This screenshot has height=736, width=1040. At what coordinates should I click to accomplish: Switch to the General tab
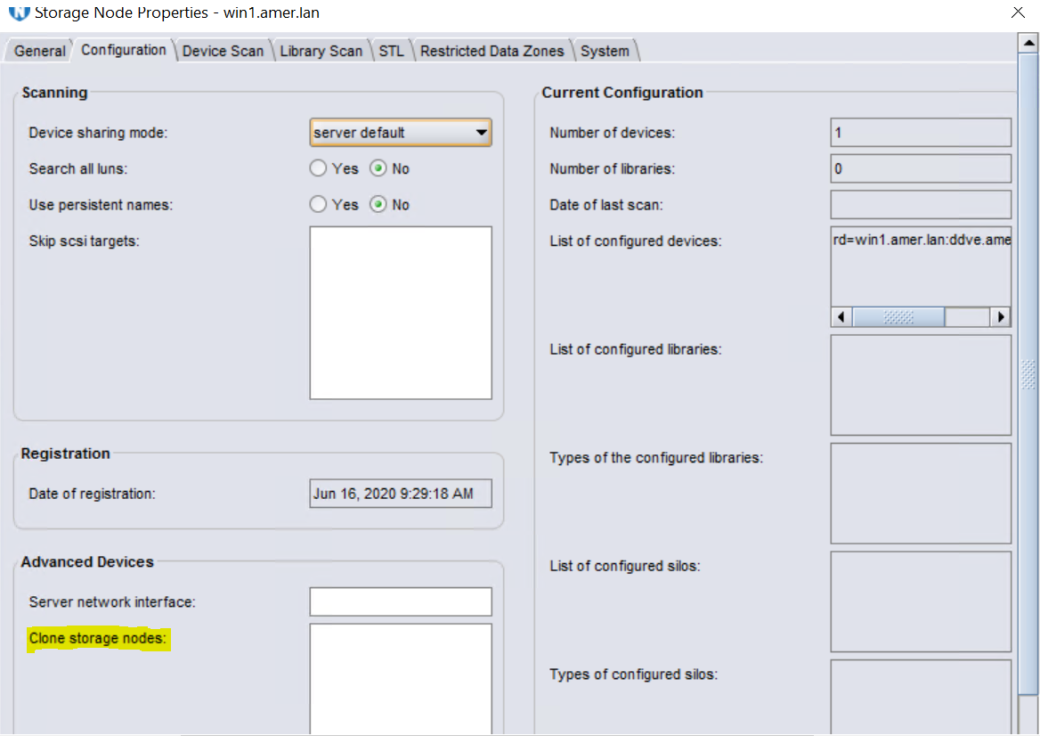(40, 51)
